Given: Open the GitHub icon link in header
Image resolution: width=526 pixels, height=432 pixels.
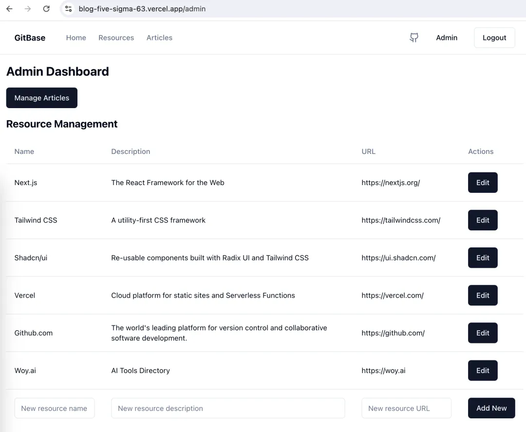Looking at the screenshot, I should [414, 38].
